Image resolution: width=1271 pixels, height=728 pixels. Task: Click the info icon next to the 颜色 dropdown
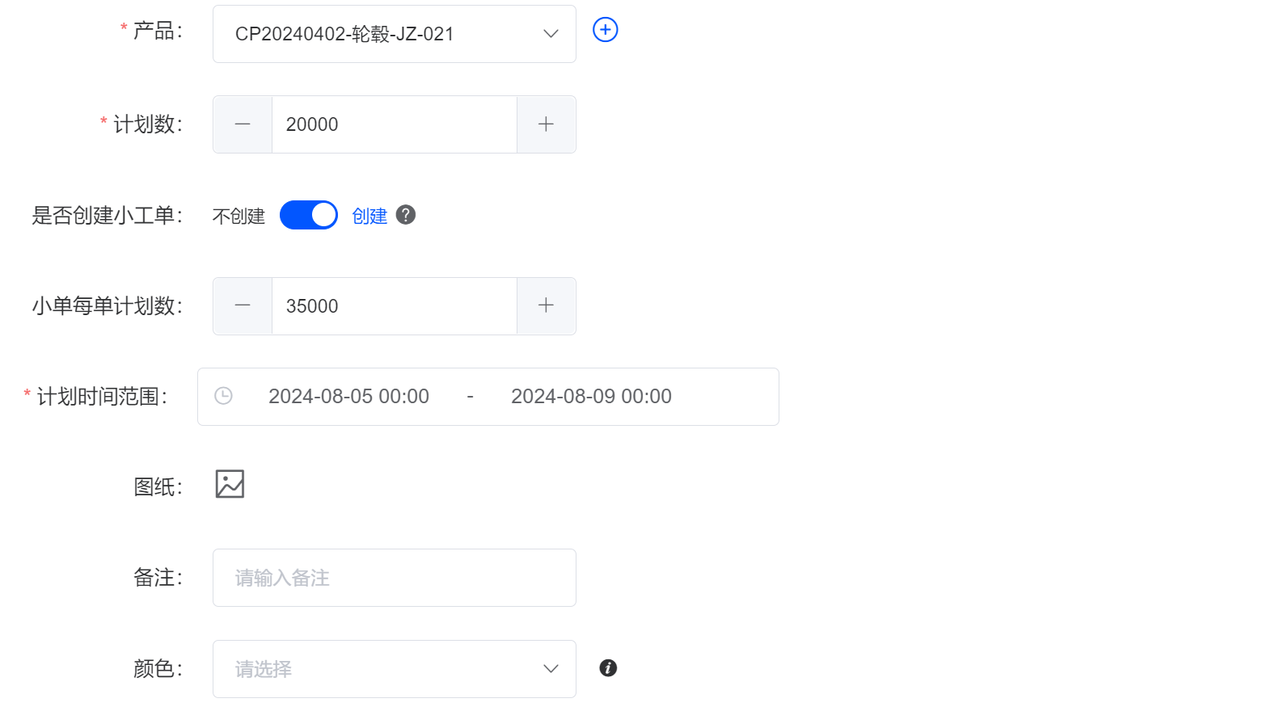pos(608,668)
